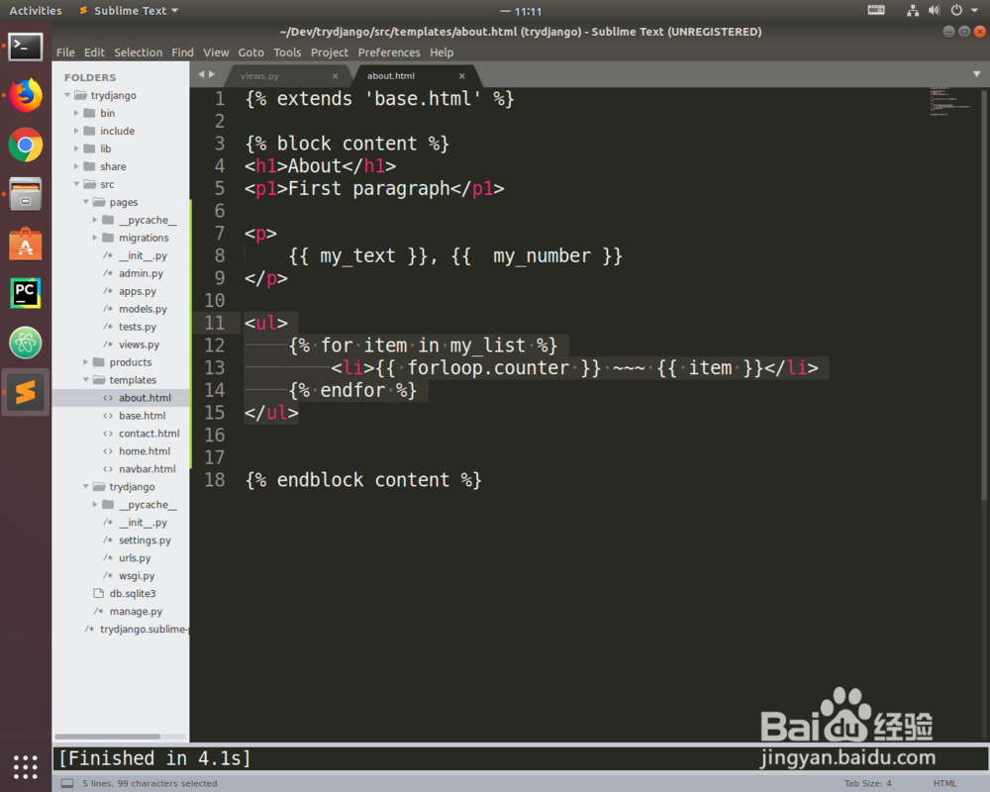The height and width of the screenshot is (792, 990).
Task: Open the Goto menu
Action: coord(250,52)
